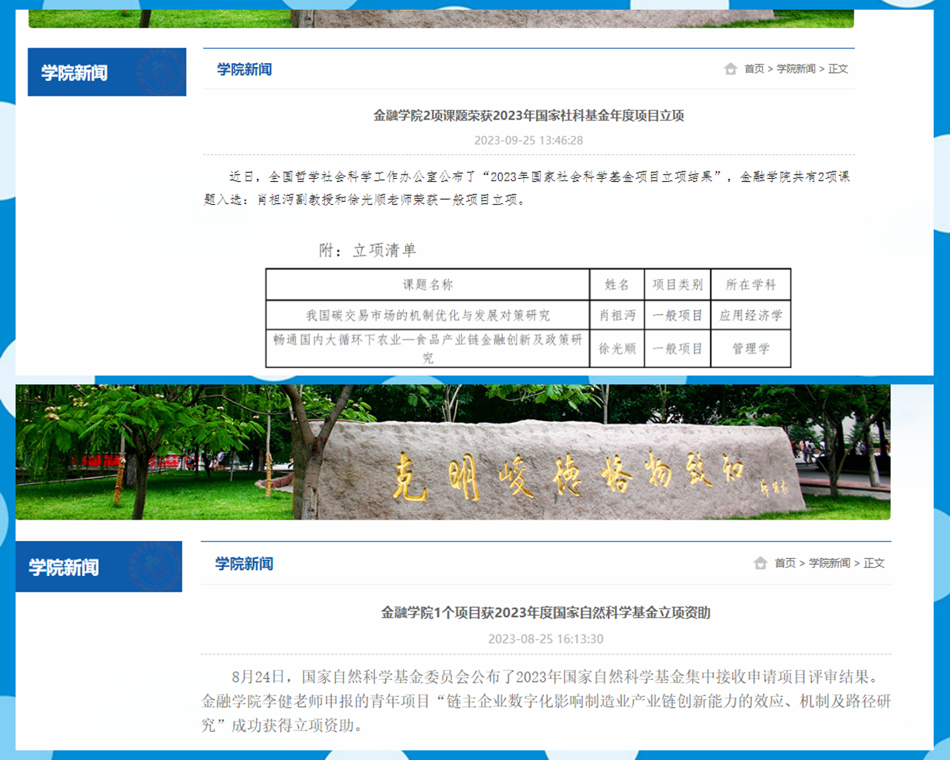Click the lower 学院新闻 section heading

[244, 564]
